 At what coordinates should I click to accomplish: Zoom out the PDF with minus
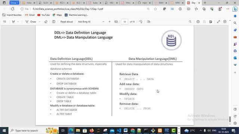click(103, 22)
